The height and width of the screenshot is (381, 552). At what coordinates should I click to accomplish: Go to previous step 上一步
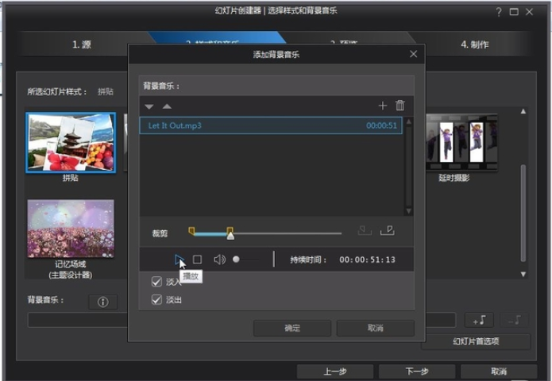click(x=335, y=371)
